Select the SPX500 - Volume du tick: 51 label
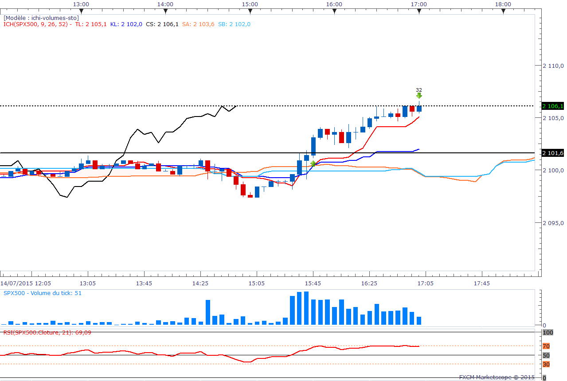The width and height of the screenshot is (567, 381). click(43, 293)
